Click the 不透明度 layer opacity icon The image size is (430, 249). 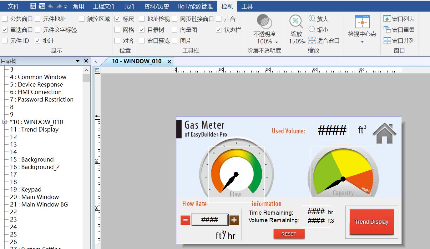264,21
